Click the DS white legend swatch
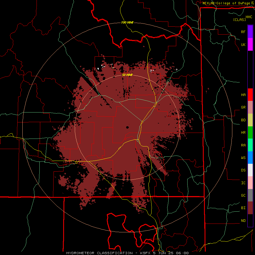The width and height of the screenshot is (255, 255). pyautogui.click(x=250, y=170)
